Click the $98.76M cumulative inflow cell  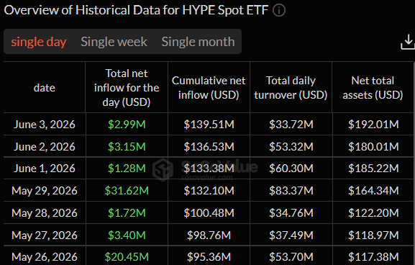tap(209, 235)
